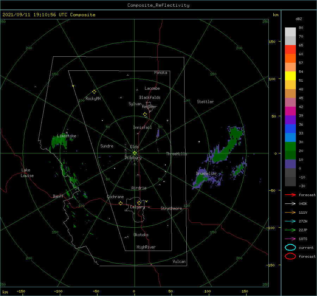Click the Blackfalds label
Viewport: 317px width, 296px height.
150,97
